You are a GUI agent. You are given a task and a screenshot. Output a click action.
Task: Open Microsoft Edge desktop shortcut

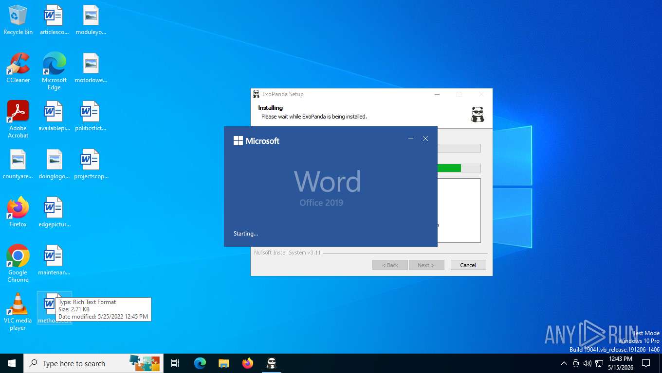(x=54, y=71)
